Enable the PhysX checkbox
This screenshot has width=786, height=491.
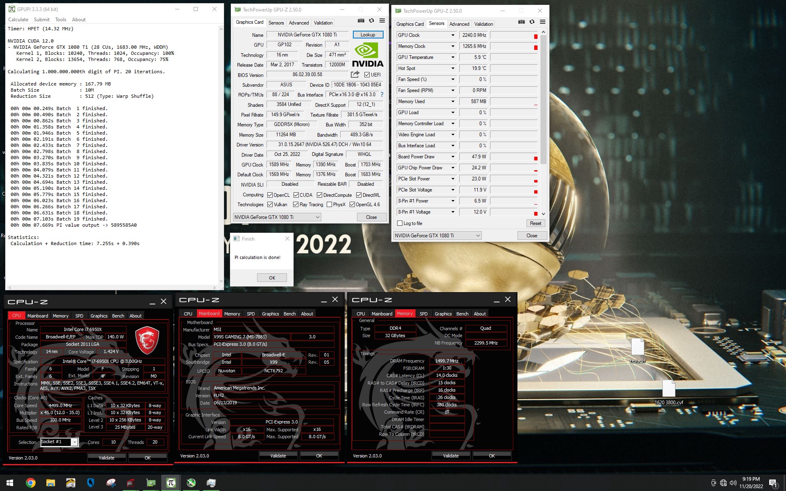click(x=329, y=205)
